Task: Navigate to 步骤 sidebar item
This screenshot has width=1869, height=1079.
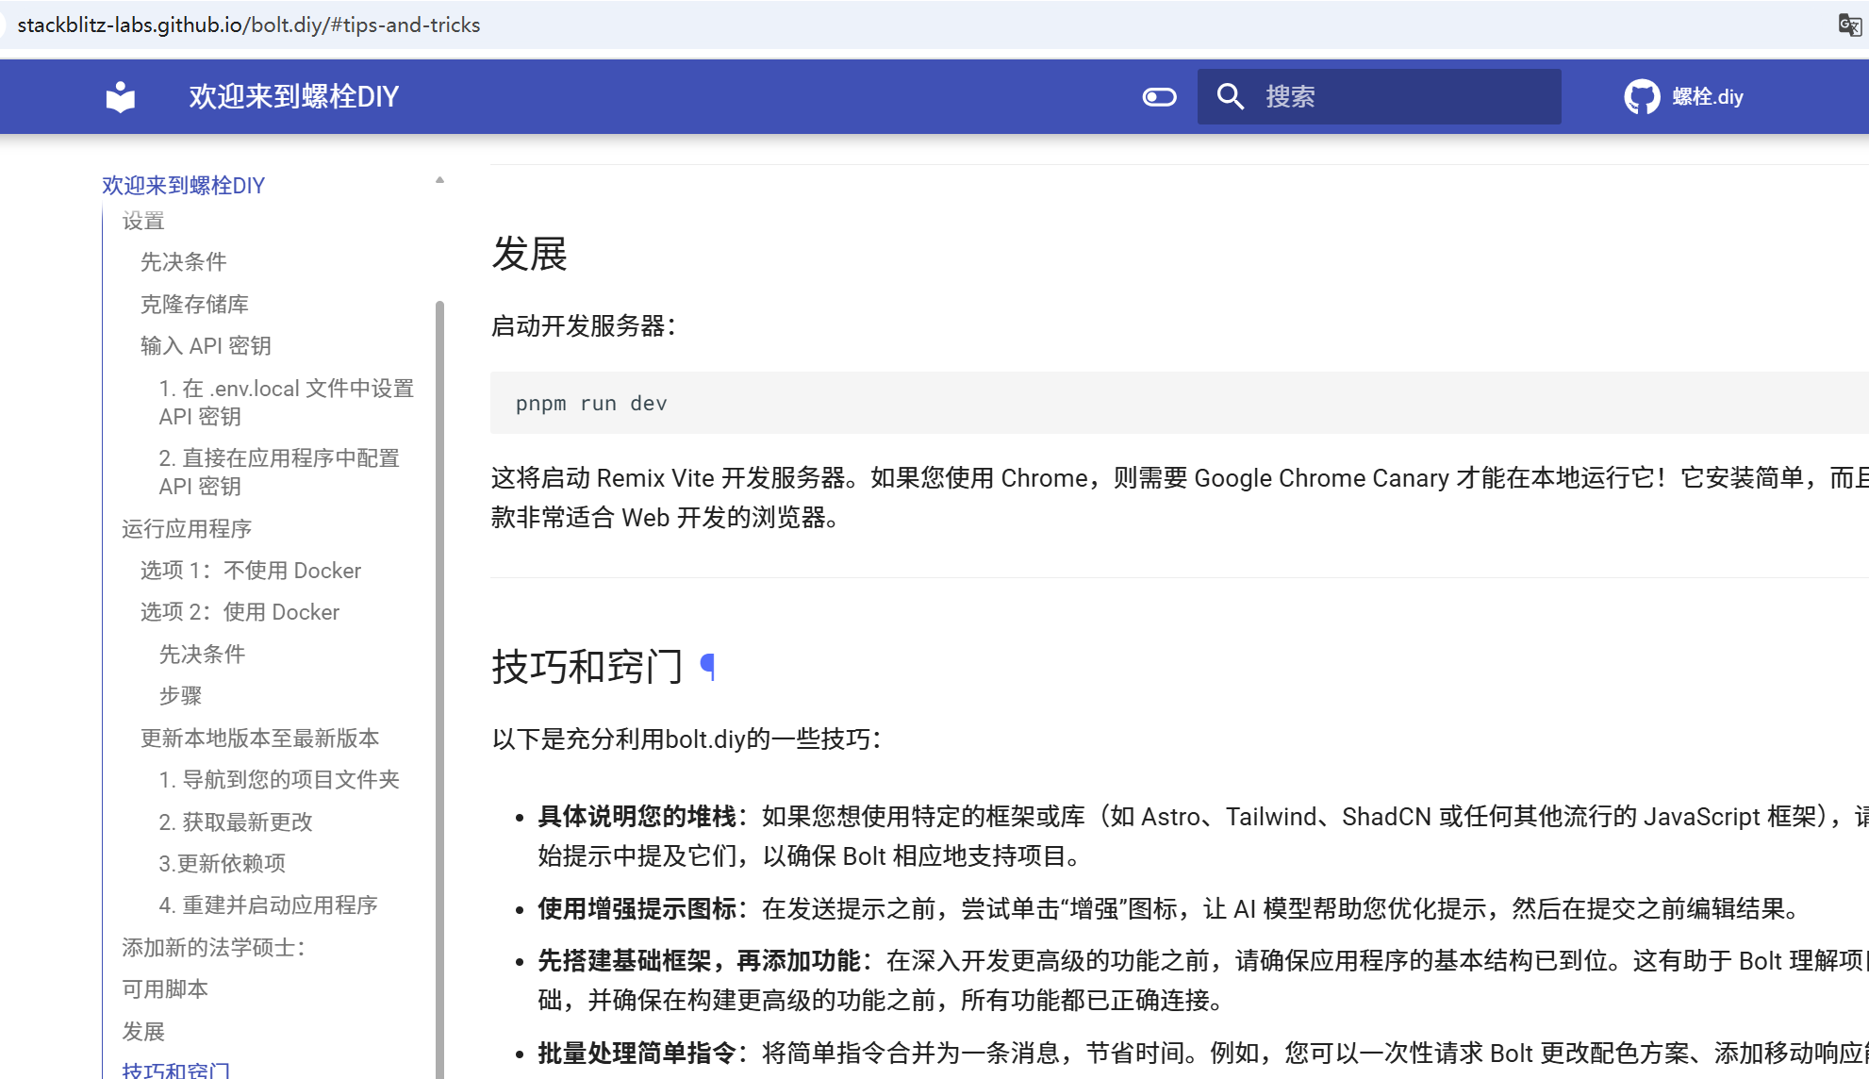Action: 180,695
